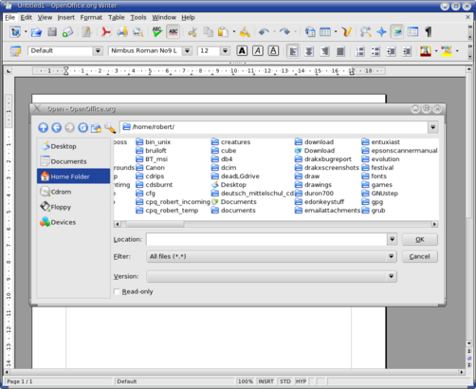Toggle AutoSpellcheck ABC button
Viewport: 476px width, 389px height.
pyautogui.click(x=174, y=32)
